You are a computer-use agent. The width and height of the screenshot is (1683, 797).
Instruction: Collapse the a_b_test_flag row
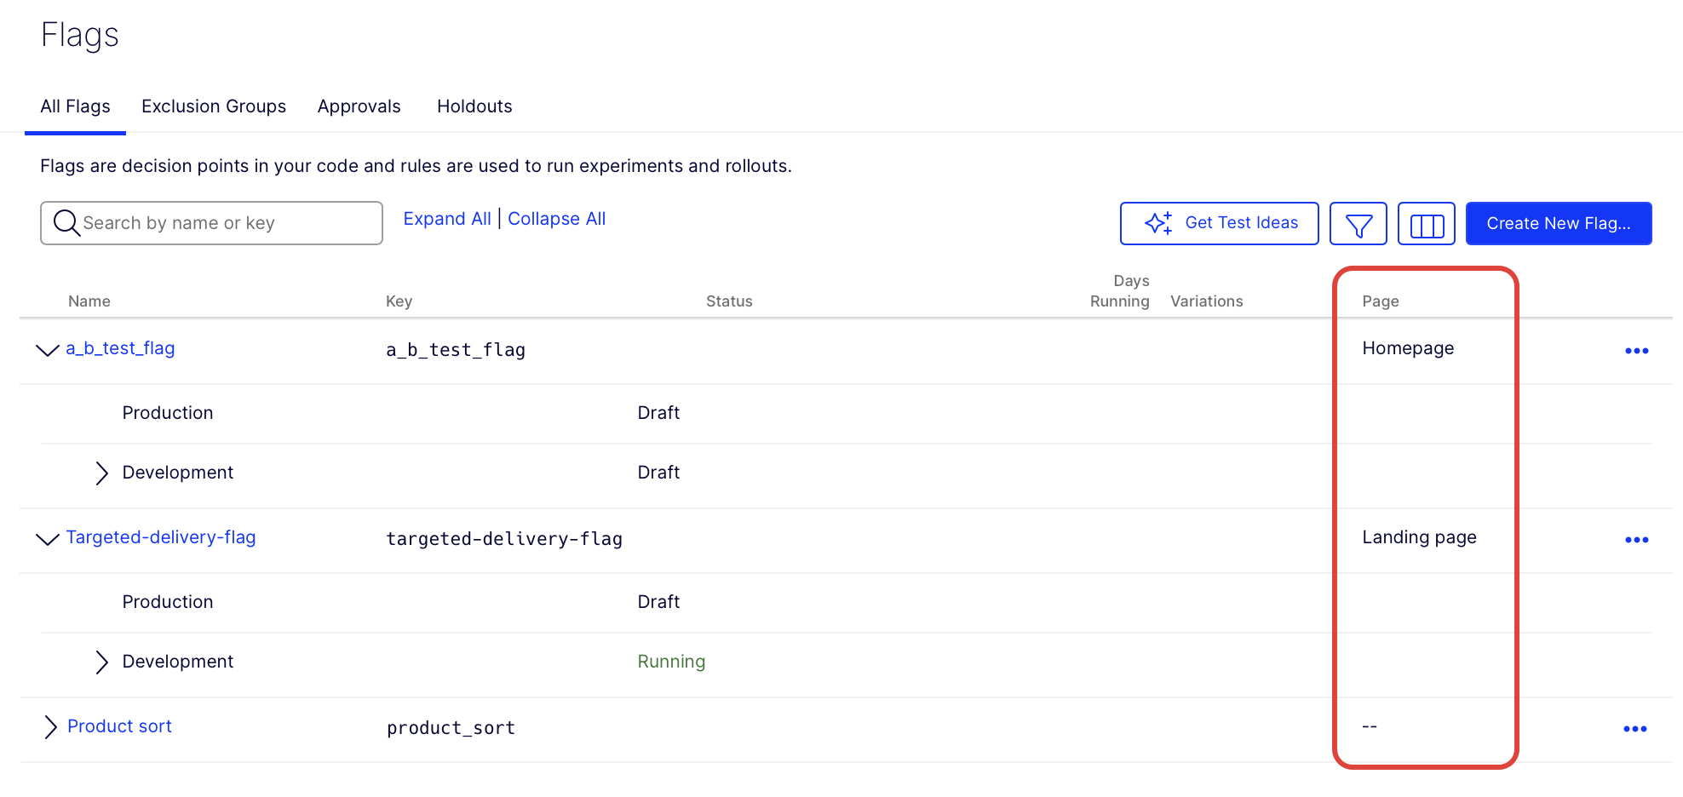click(48, 350)
